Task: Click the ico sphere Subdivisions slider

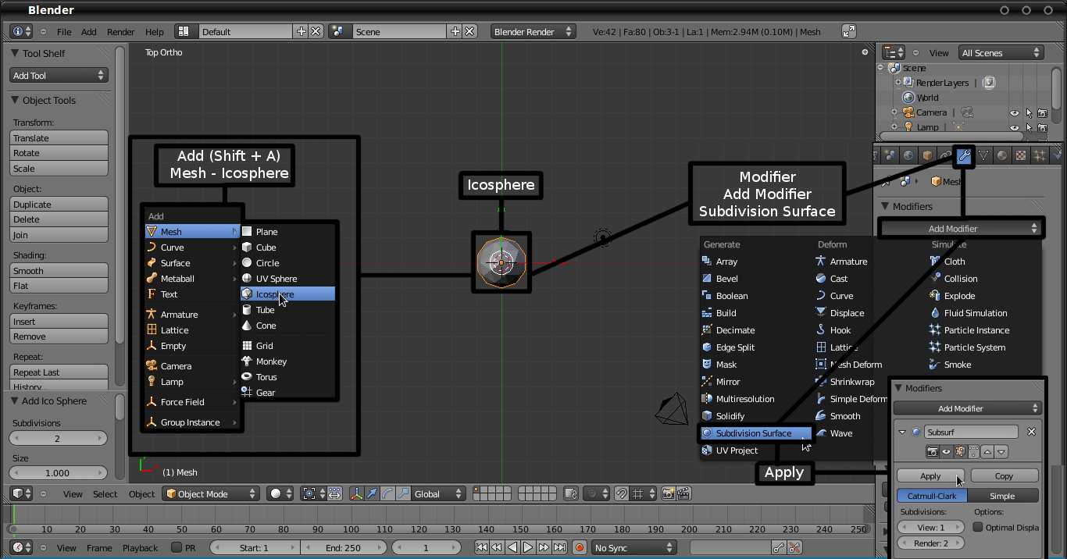Action: coord(59,439)
